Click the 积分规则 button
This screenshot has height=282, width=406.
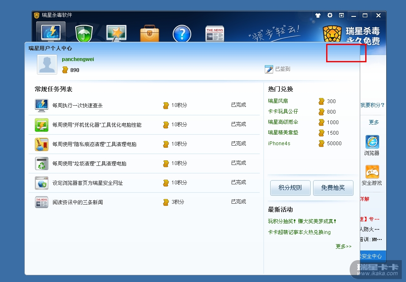pyautogui.click(x=290, y=188)
